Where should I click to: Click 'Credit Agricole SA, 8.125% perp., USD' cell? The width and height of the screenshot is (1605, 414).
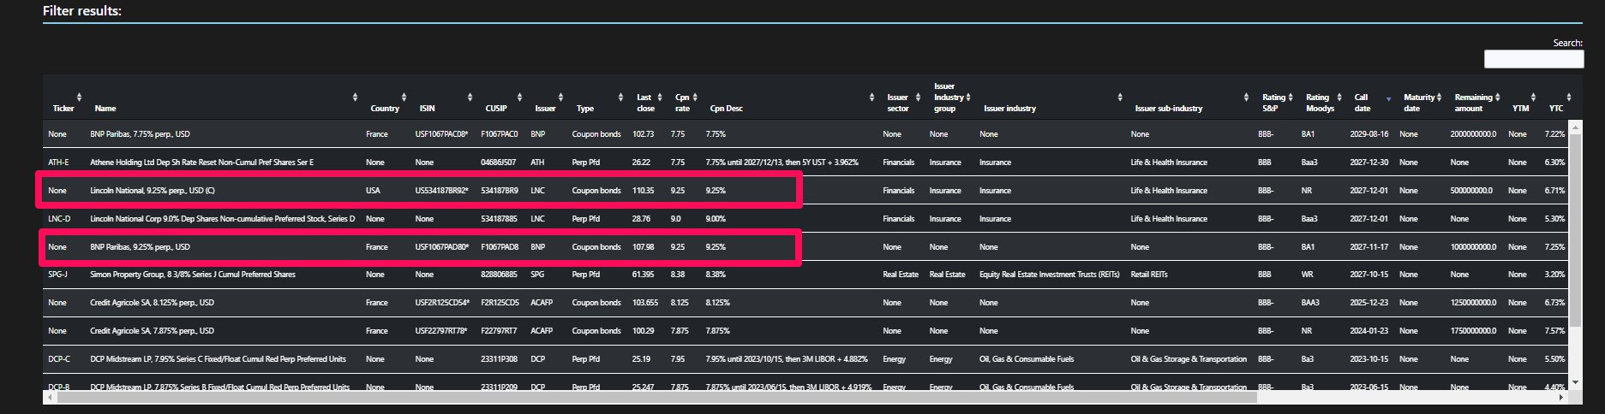coord(153,303)
